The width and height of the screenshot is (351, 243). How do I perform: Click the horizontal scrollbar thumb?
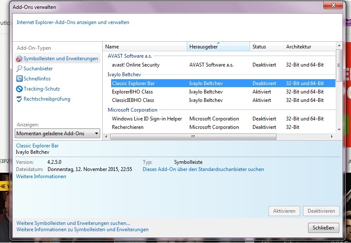pyautogui.click(x=194, y=136)
